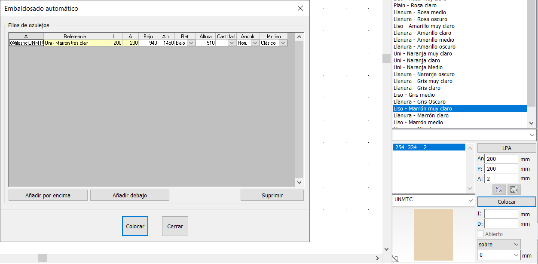
Task: Expand the Cantidad dropdown in row
Action: tap(232, 43)
